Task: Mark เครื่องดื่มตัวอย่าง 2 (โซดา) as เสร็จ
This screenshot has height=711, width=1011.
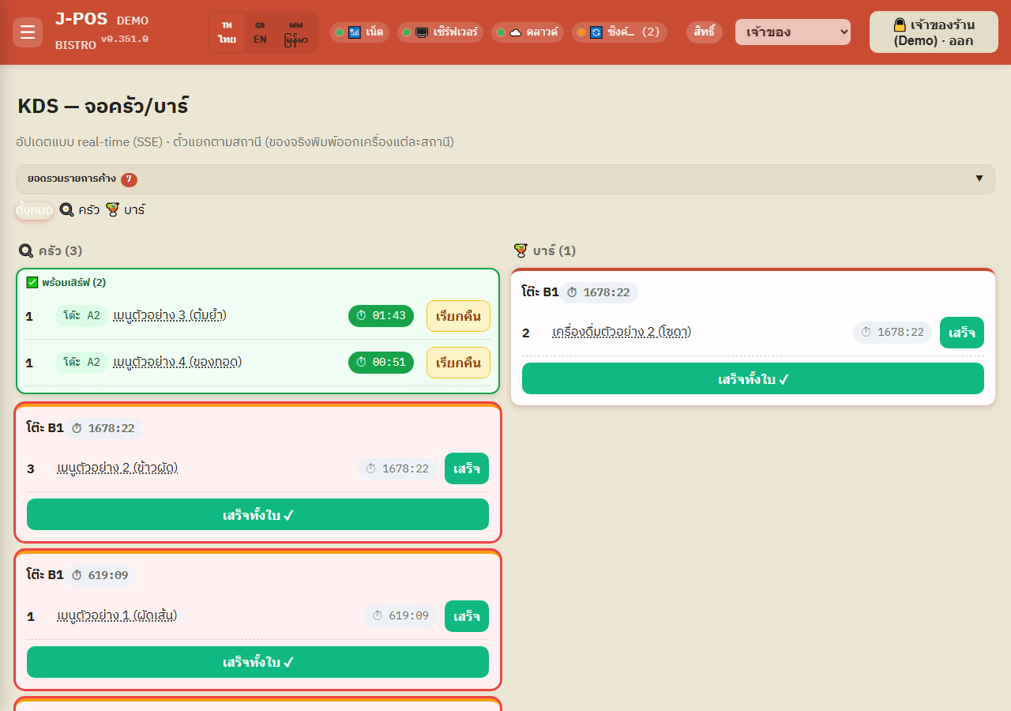Action: tap(962, 333)
